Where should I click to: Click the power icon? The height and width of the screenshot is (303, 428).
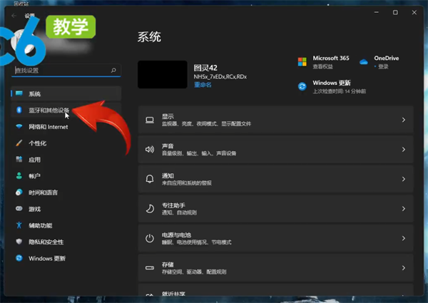tap(150, 238)
